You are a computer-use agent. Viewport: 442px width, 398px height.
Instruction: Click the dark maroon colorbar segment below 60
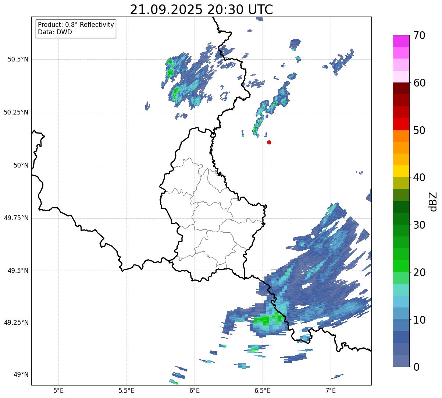point(401,88)
